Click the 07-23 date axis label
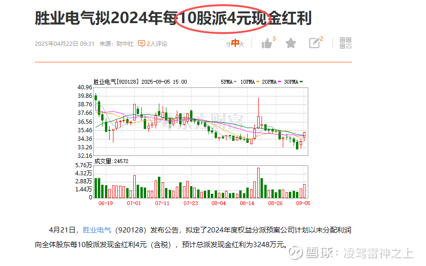 pos(191,203)
